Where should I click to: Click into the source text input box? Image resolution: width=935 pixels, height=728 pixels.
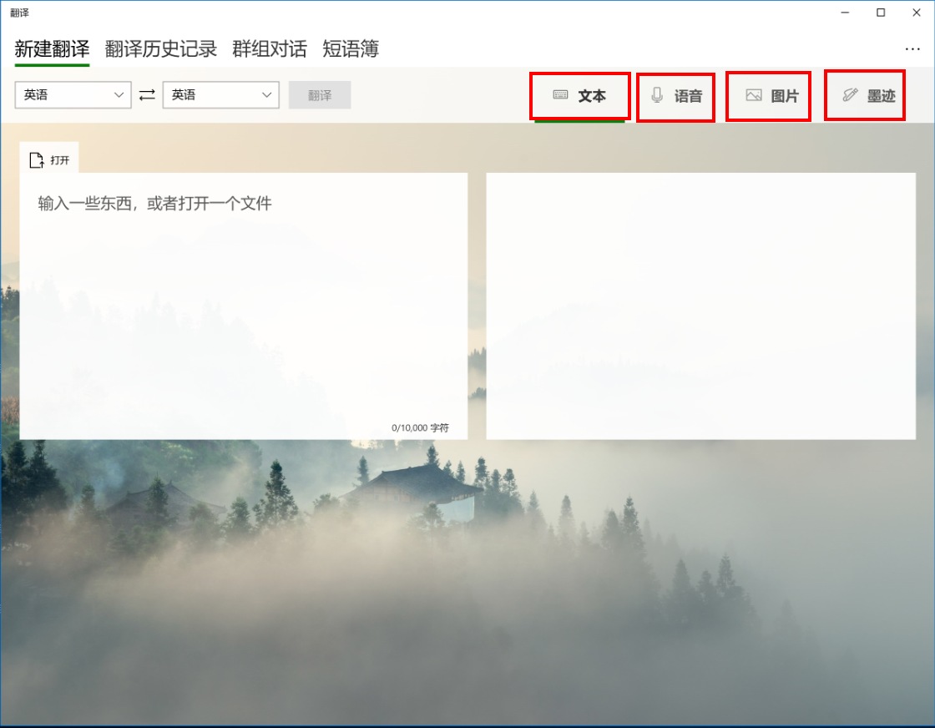pyautogui.click(x=243, y=301)
